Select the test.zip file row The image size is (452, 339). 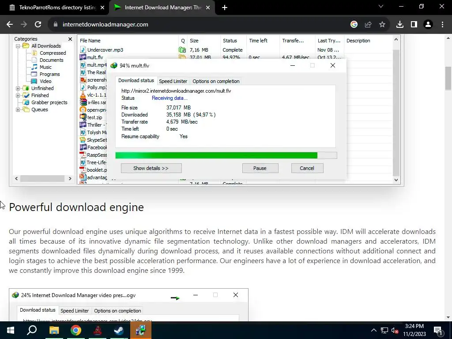pyautogui.click(x=93, y=117)
